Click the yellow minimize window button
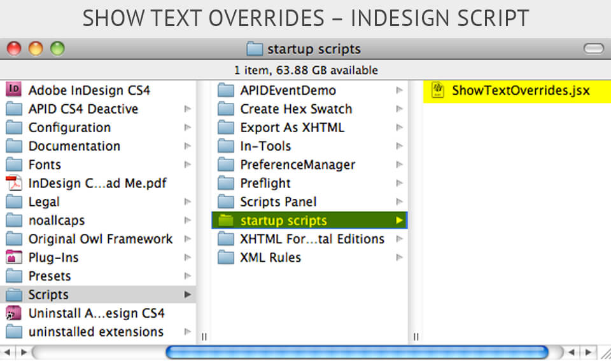611x364 pixels. [x=36, y=49]
